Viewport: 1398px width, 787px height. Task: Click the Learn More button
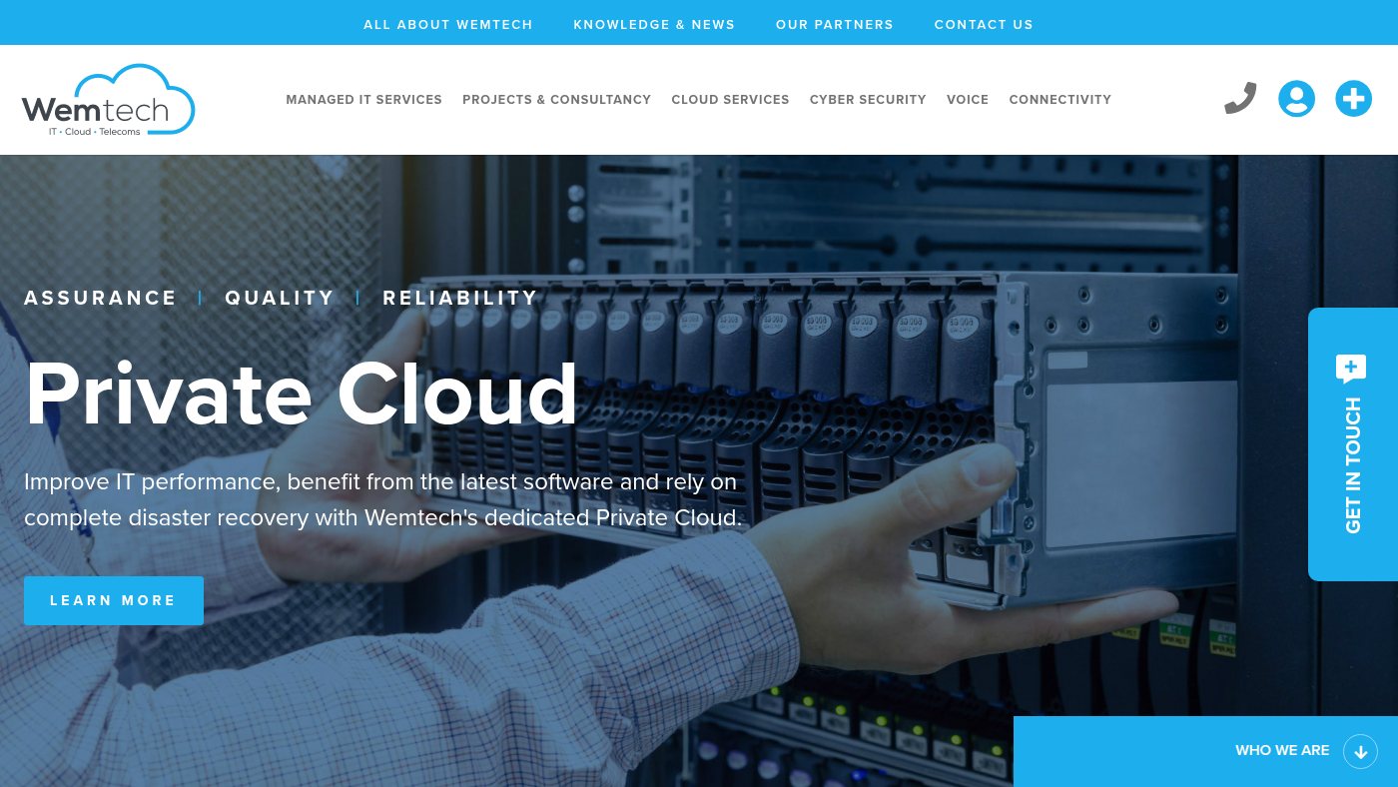click(114, 600)
